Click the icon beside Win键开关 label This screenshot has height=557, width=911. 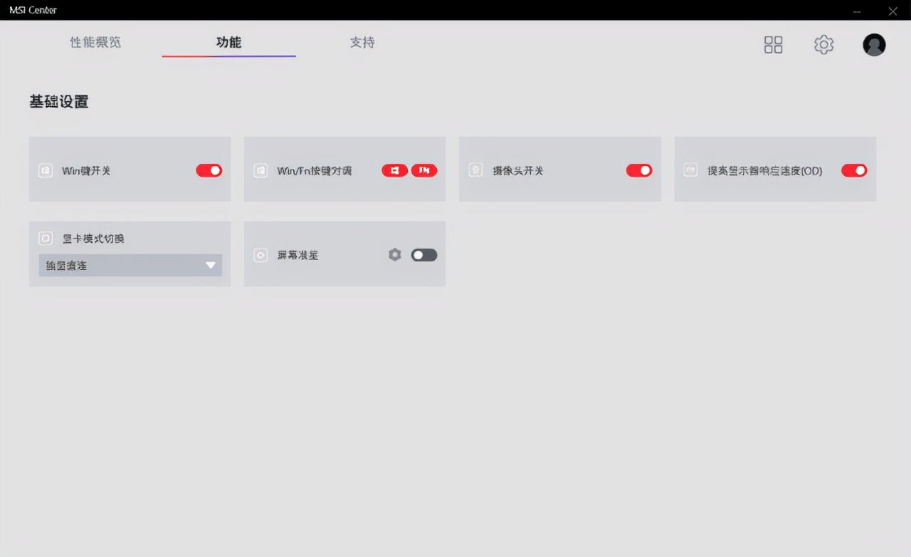[46, 171]
